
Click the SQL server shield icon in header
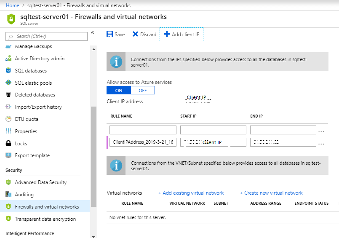click(x=11, y=19)
